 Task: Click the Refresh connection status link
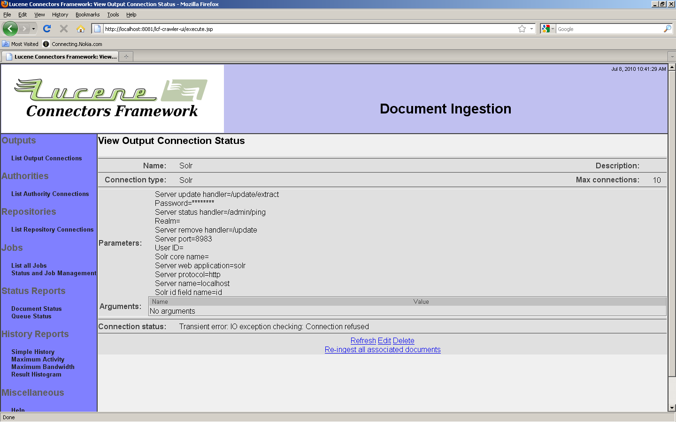[363, 340]
